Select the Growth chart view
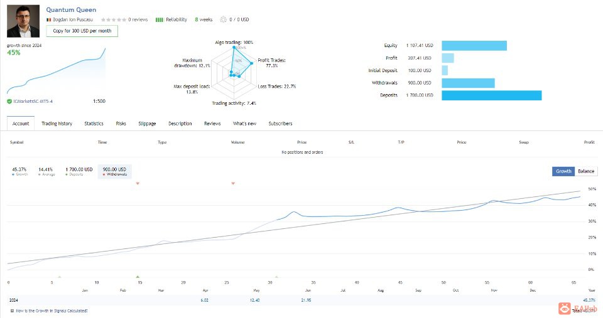Screen dimensions: 603x318 point(563,171)
